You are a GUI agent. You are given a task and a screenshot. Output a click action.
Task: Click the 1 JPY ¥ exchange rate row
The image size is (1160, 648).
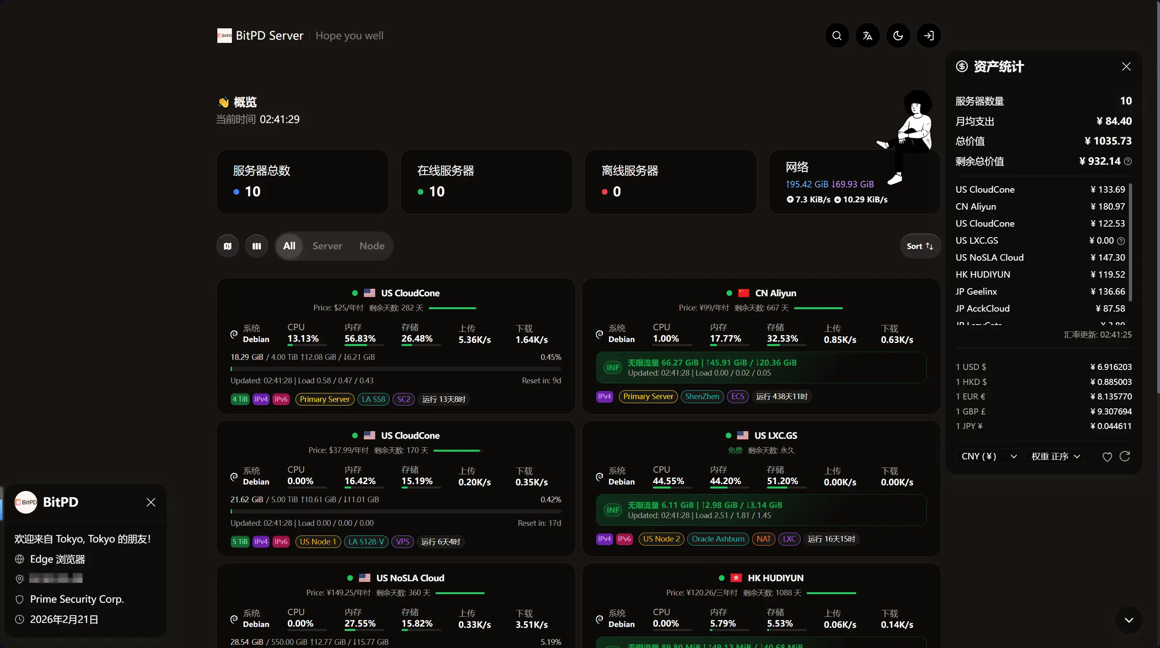[1043, 426]
